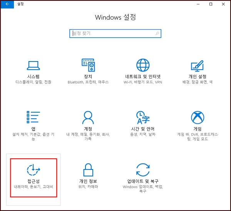Select the 개인 설정 label
Image resolution: width=231 pixels, height=211 pixels.
pyautogui.click(x=198, y=76)
